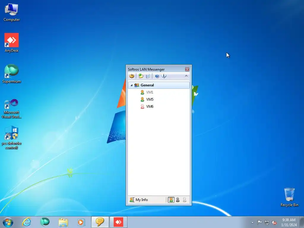Close the Softros LAN Messenger window
This screenshot has height=228, width=304.
tap(187, 69)
